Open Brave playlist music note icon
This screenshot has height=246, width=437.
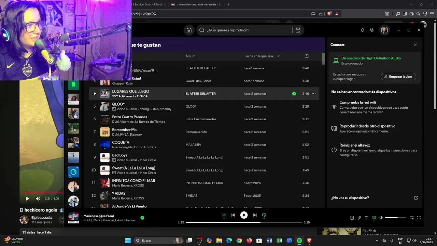pos(398,14)
